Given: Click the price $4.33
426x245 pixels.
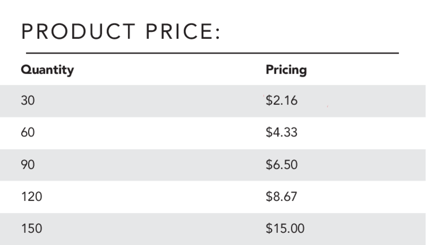Looking at the screenshot, I should [x=282, y=132].
